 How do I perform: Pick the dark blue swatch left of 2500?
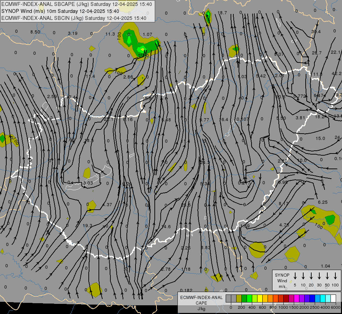pyautogui.click(x=312, y=298)
